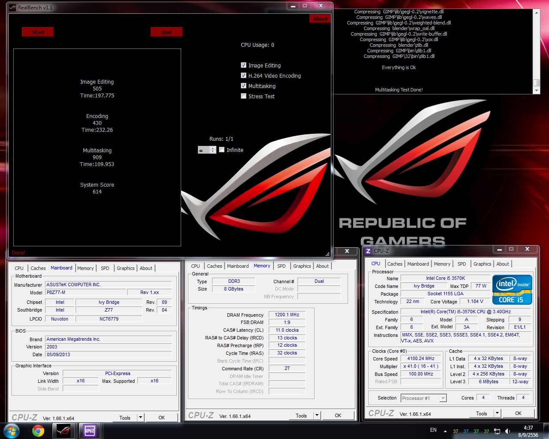Click the EN language indicator
This screenshot has width=549, height=439.
click(x=433, y=430)
